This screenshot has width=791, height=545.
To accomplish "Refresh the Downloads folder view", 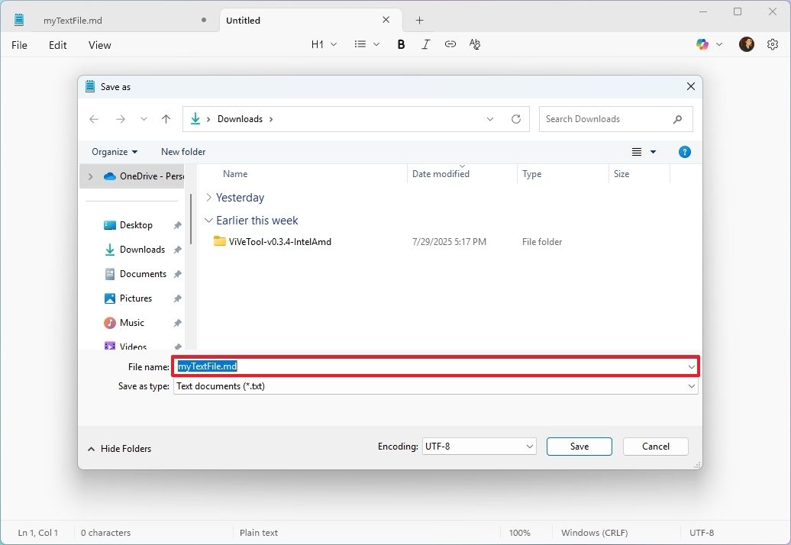I will point(516,119).
